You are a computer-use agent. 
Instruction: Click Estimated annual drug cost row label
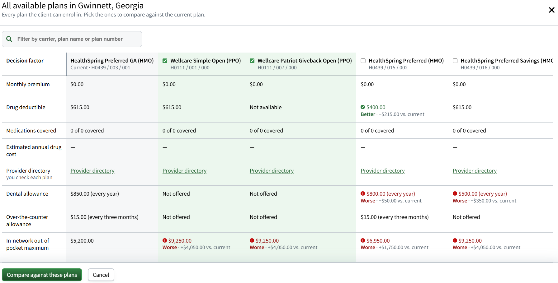[34, 151]
